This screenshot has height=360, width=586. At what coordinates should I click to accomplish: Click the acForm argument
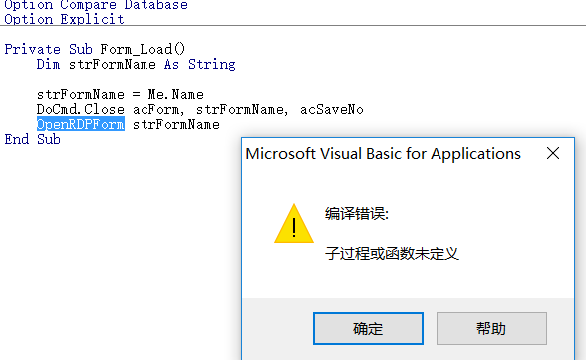tap(158, 109)
